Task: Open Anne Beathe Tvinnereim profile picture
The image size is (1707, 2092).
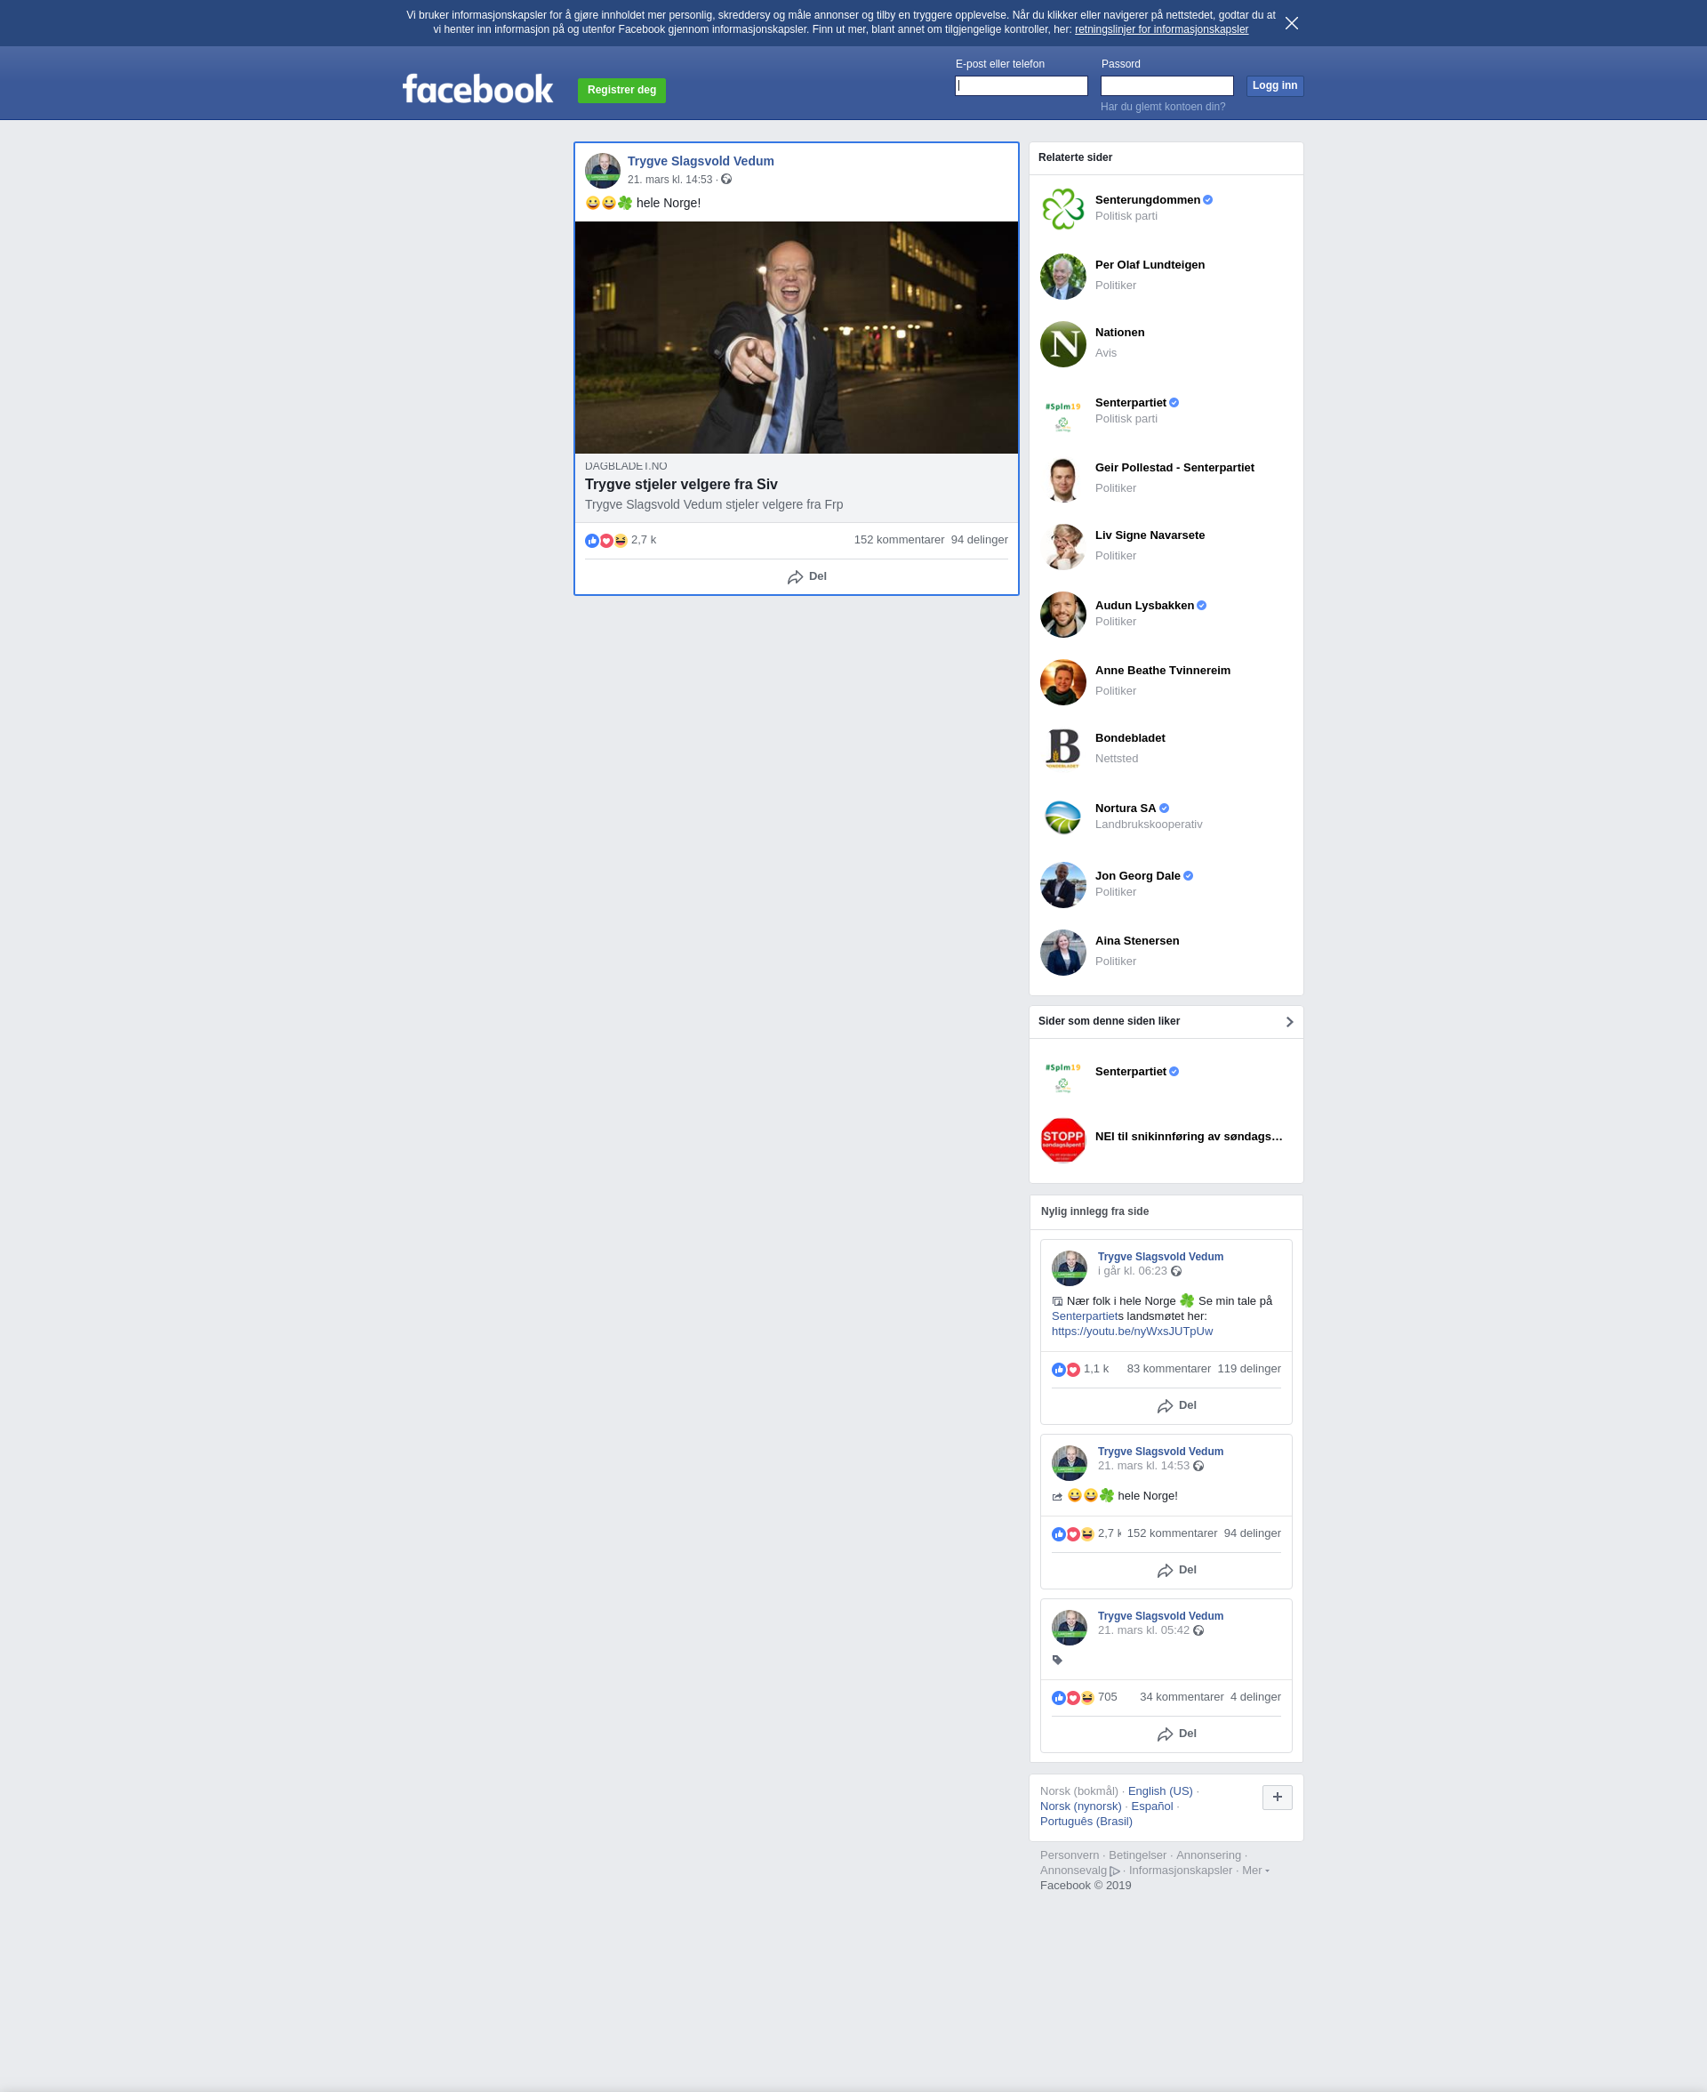Action: point(1063,682)
